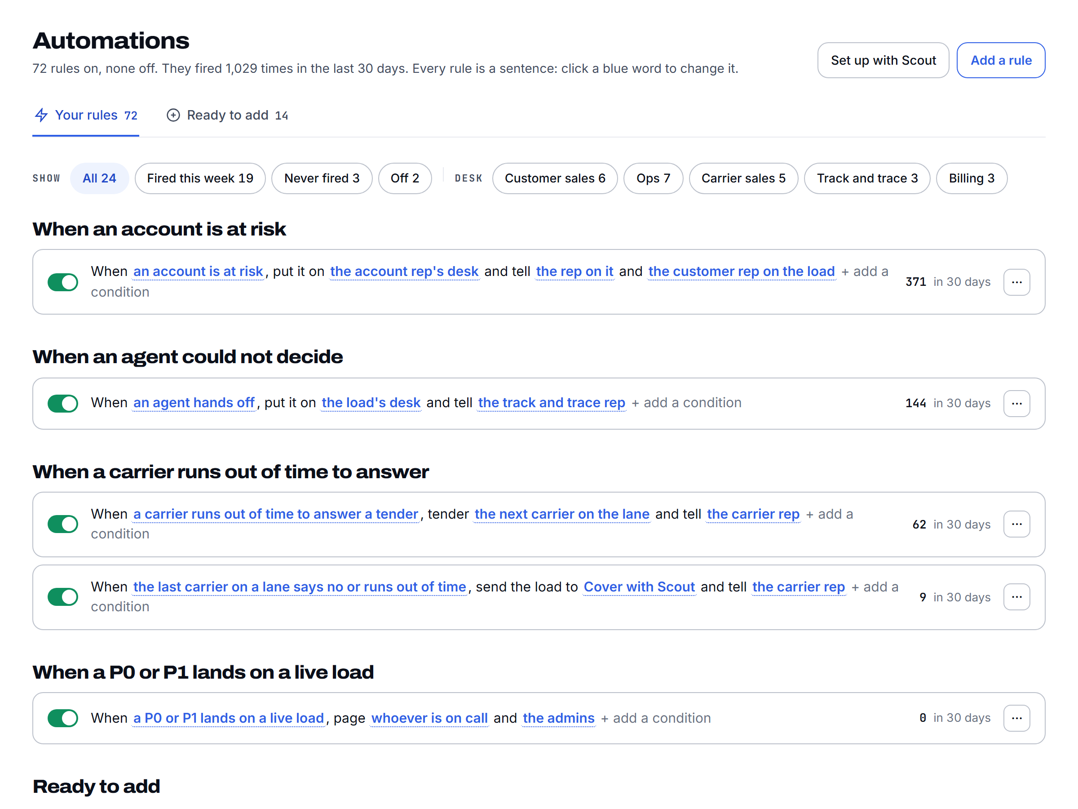Click the lightning bolt icon beside Your rules
The width and height of the screenshot is (1078, 809).
41,115
